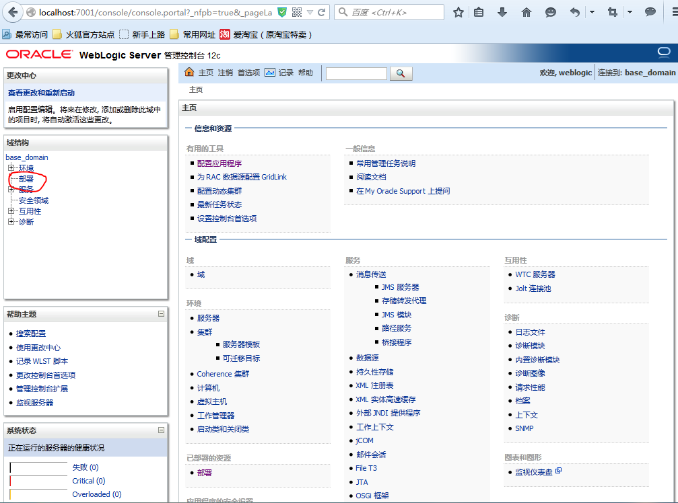The height and width of the screenshot is (503, 678).
Task: Collapse the 系统状态 panel
Action: pos(162,430)
